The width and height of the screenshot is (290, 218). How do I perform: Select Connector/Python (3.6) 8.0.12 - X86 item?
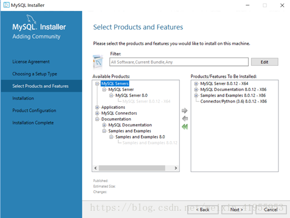pos(233,101)
